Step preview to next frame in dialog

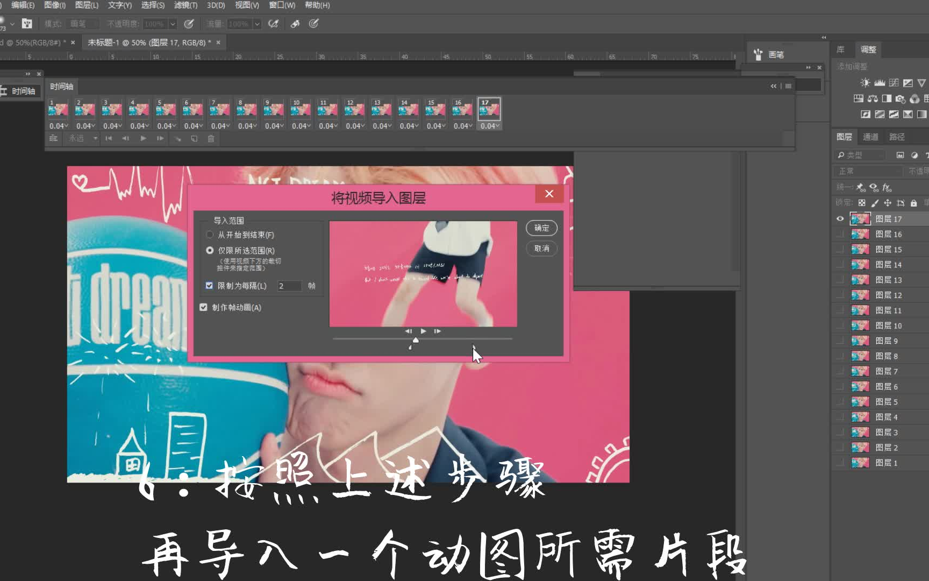(x=438, y=331)
